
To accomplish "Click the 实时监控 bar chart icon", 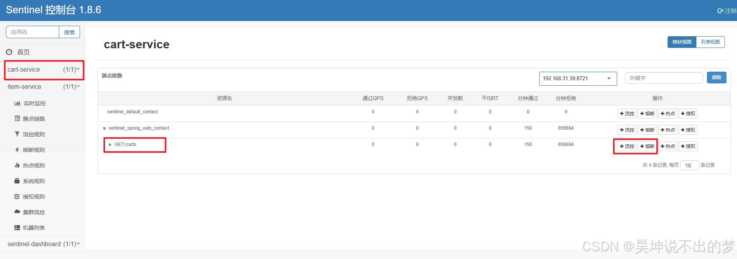I will coord(17,103).
